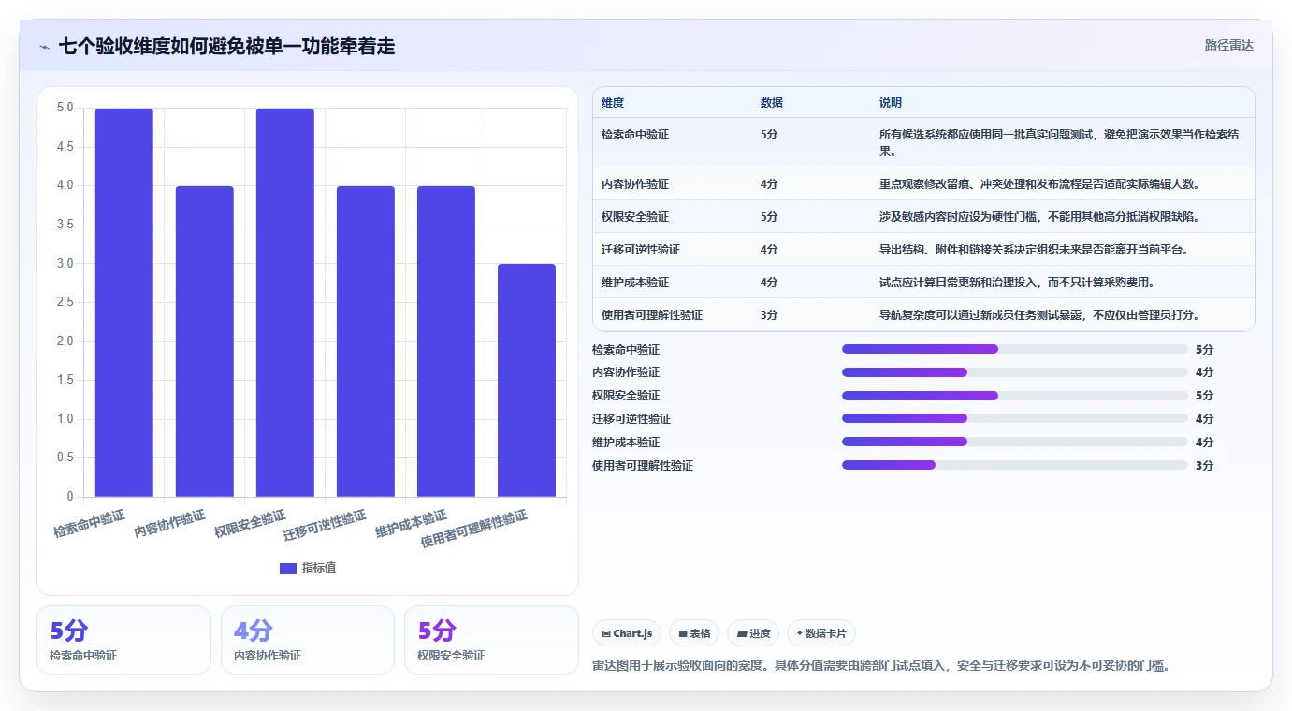Viewport: 1292px width, 711px height.
Task: Click the 说明 table column header
Action: click(x=891, y=103)
